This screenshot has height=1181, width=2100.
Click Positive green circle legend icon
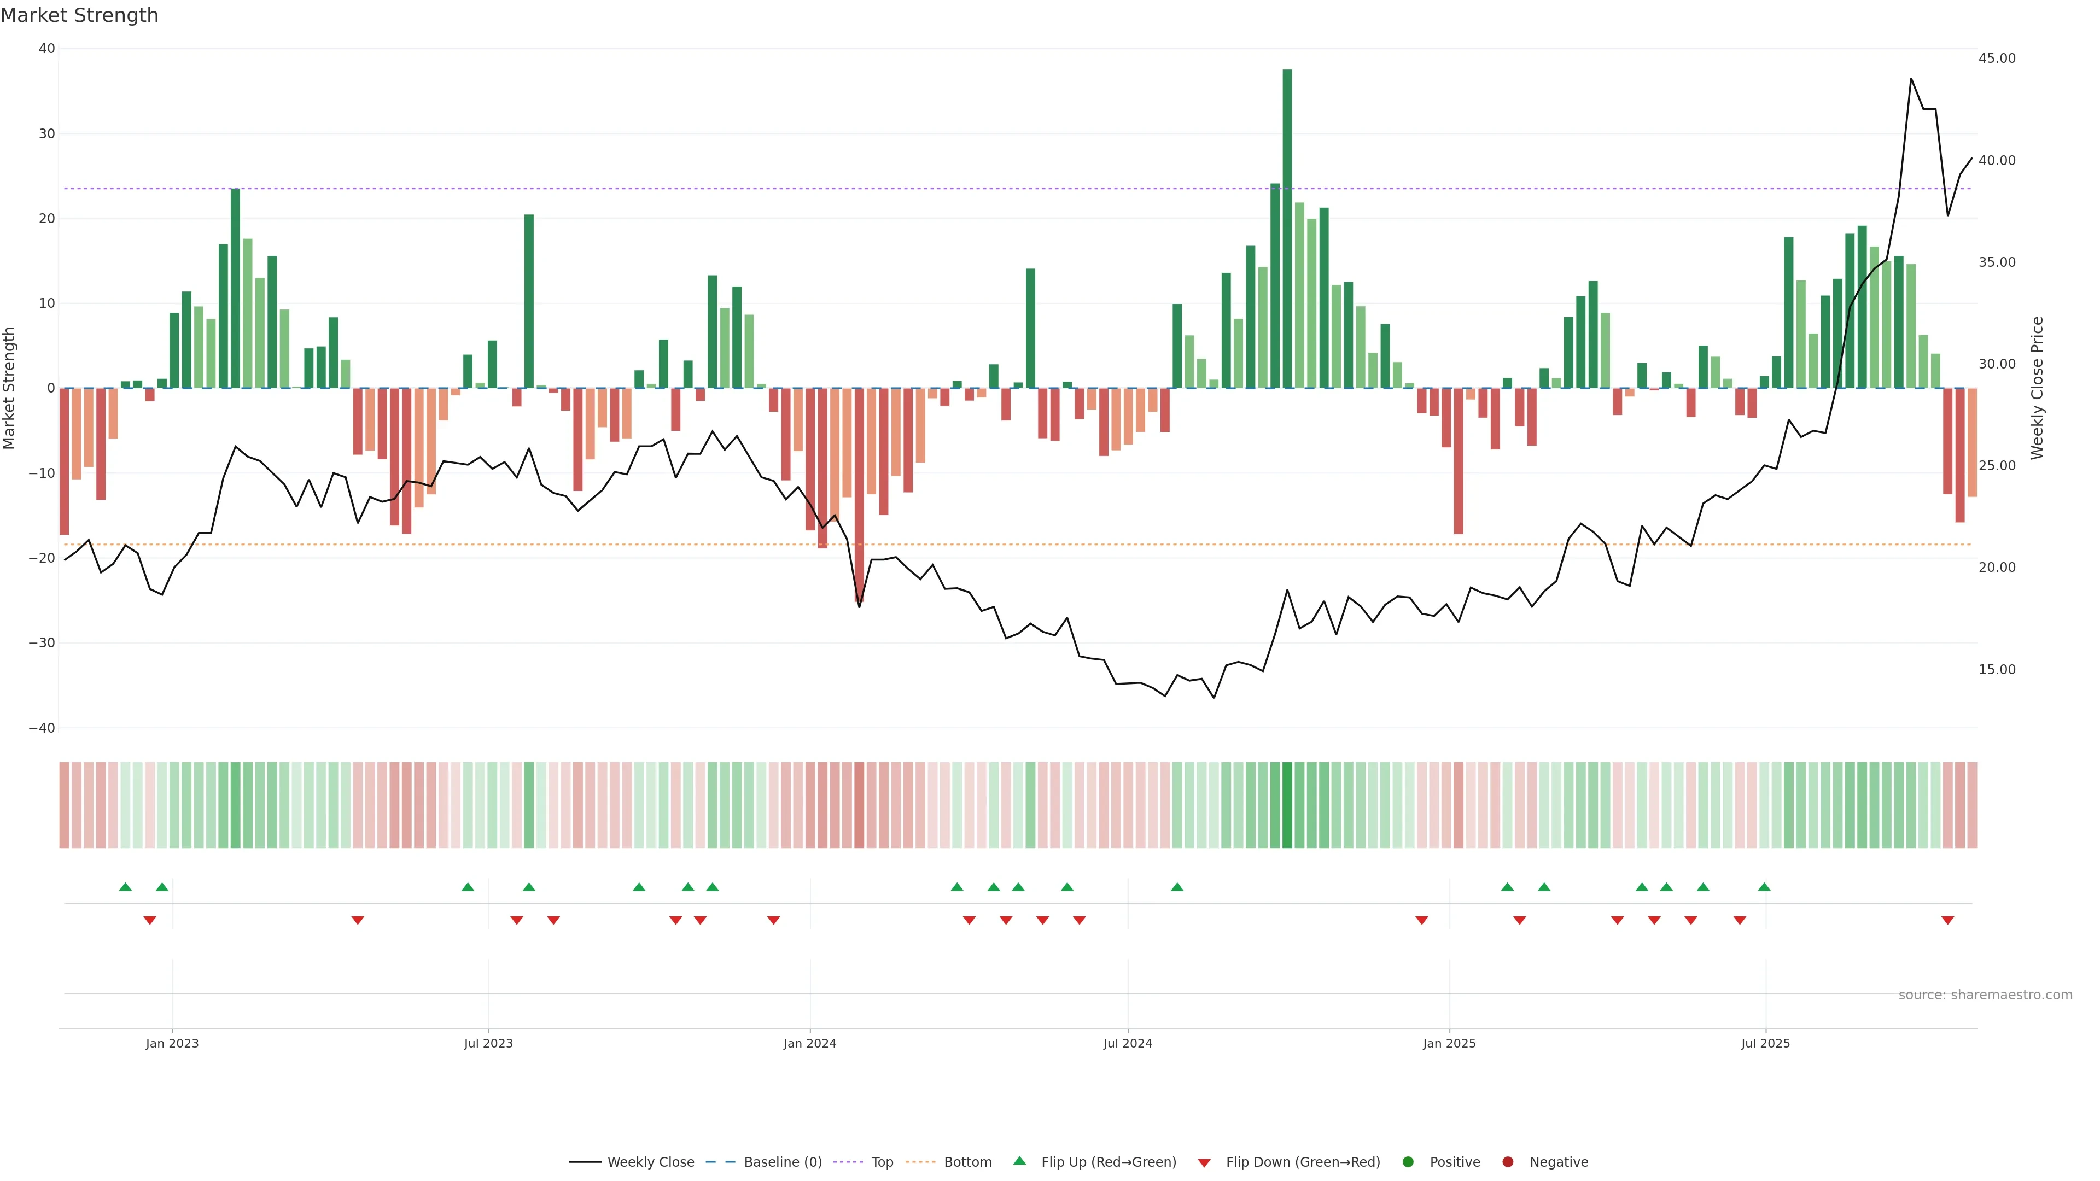1408,1161
